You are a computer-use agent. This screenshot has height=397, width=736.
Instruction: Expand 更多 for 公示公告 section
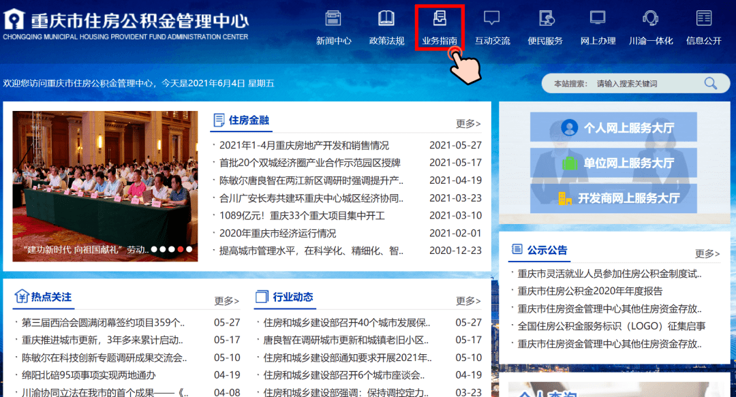(707, 253)
